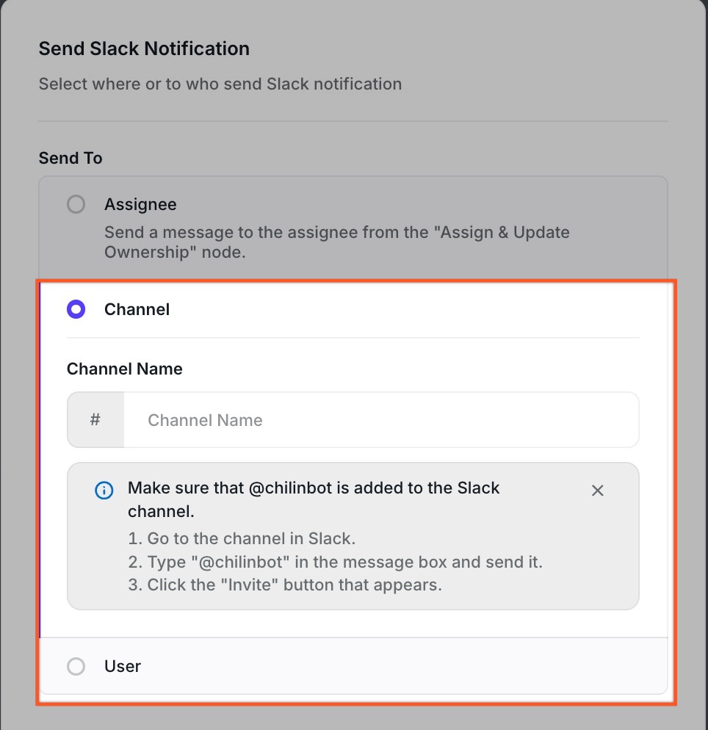This screenshot has width=708, height=730.
Task: Click the "Send Slack Notification" heading
Action: pos(144,49)
